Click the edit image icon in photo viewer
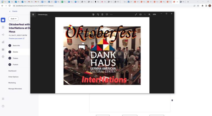Viewport: 212px width, 116px height. [93, 14]
